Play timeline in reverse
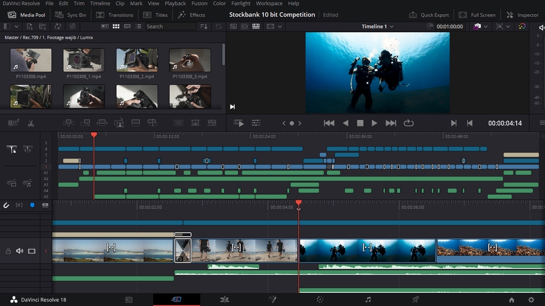The height and width of the screenshot is (306, 545). pos(346,123)
